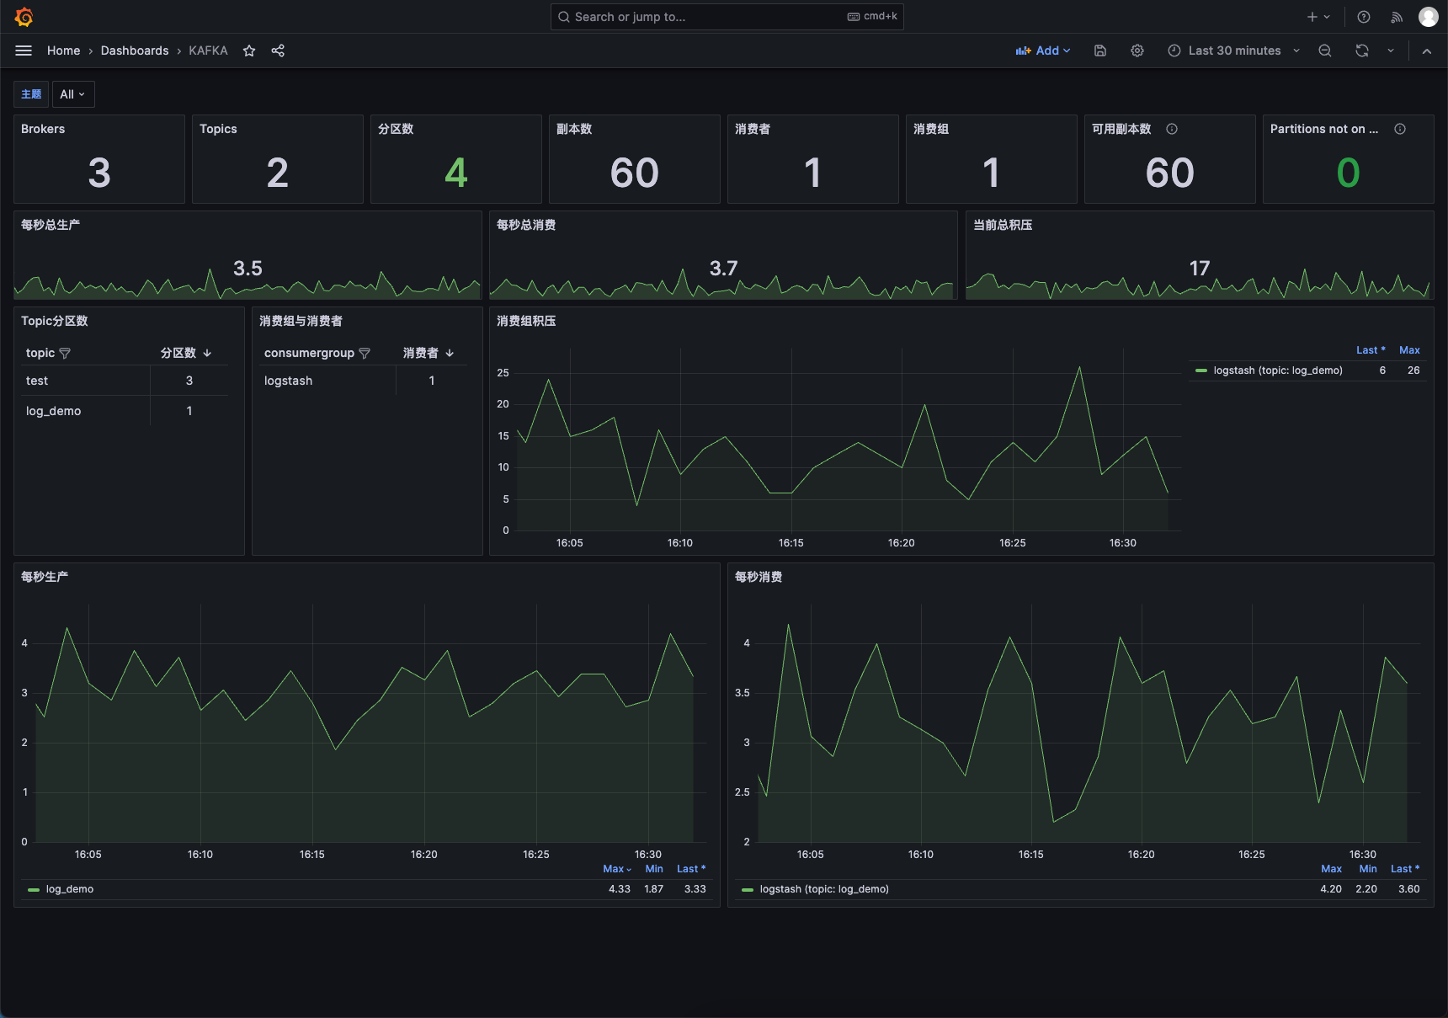Toggle logstash series in 每秒消费 legend
The image size is (1448, 1018).
pyautogui.click(x=824, y=889)
